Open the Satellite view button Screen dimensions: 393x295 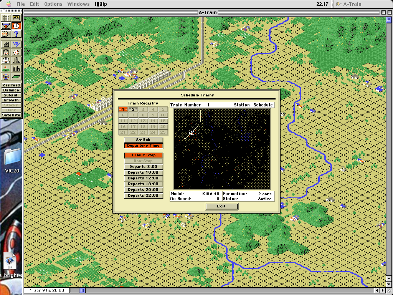11,115
